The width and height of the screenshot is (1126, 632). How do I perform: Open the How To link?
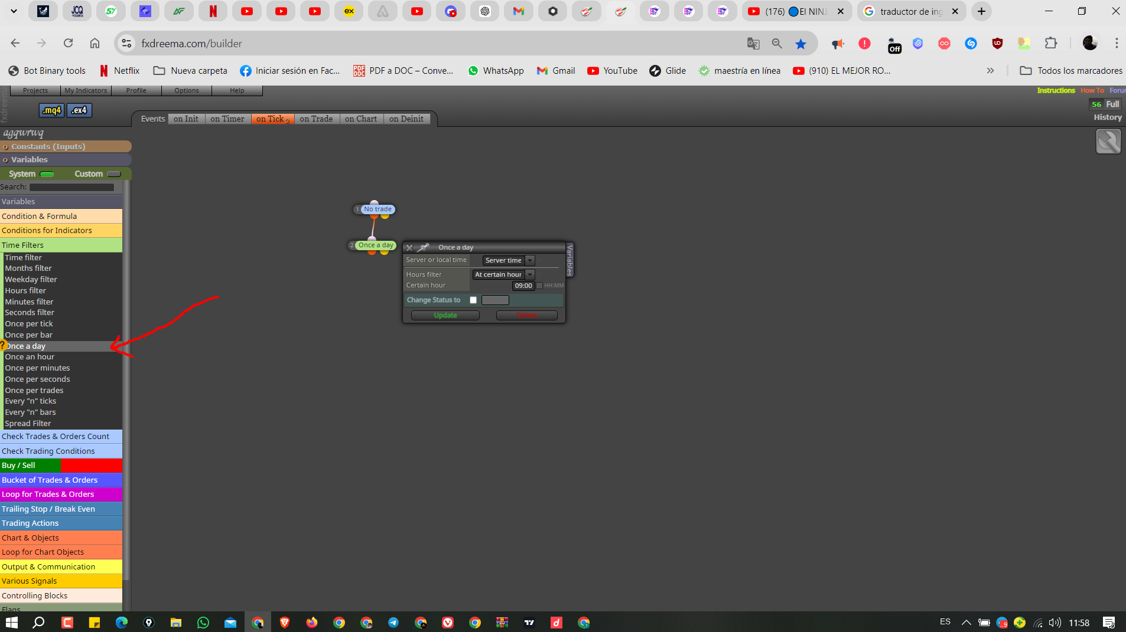coord(1092,90)
